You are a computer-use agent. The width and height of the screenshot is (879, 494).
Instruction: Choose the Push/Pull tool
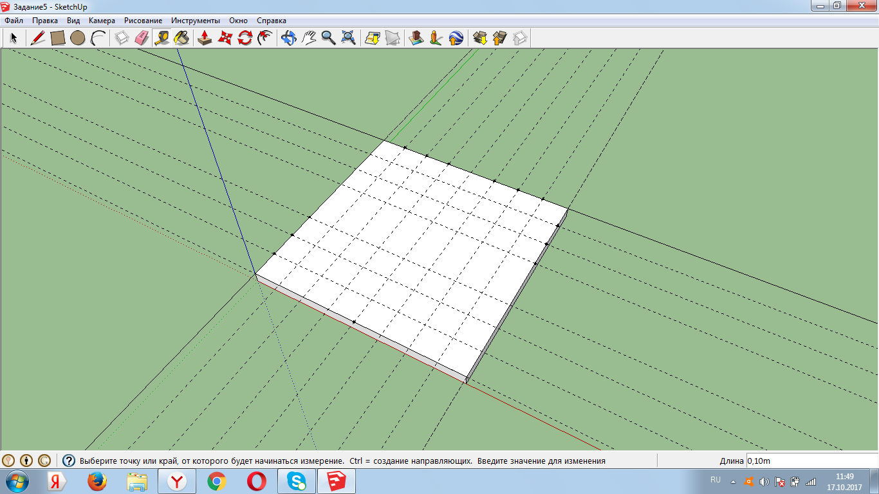coord(205,38)
